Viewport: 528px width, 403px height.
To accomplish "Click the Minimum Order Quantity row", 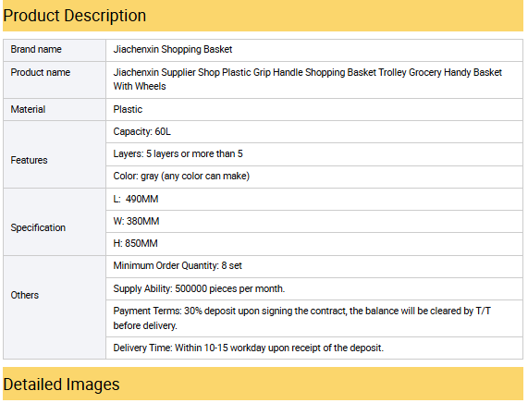I will (x=314, y=266).
